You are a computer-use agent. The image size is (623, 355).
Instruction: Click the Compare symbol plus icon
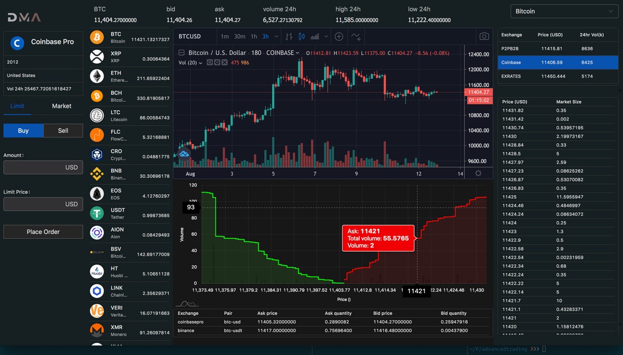[339, 36]
